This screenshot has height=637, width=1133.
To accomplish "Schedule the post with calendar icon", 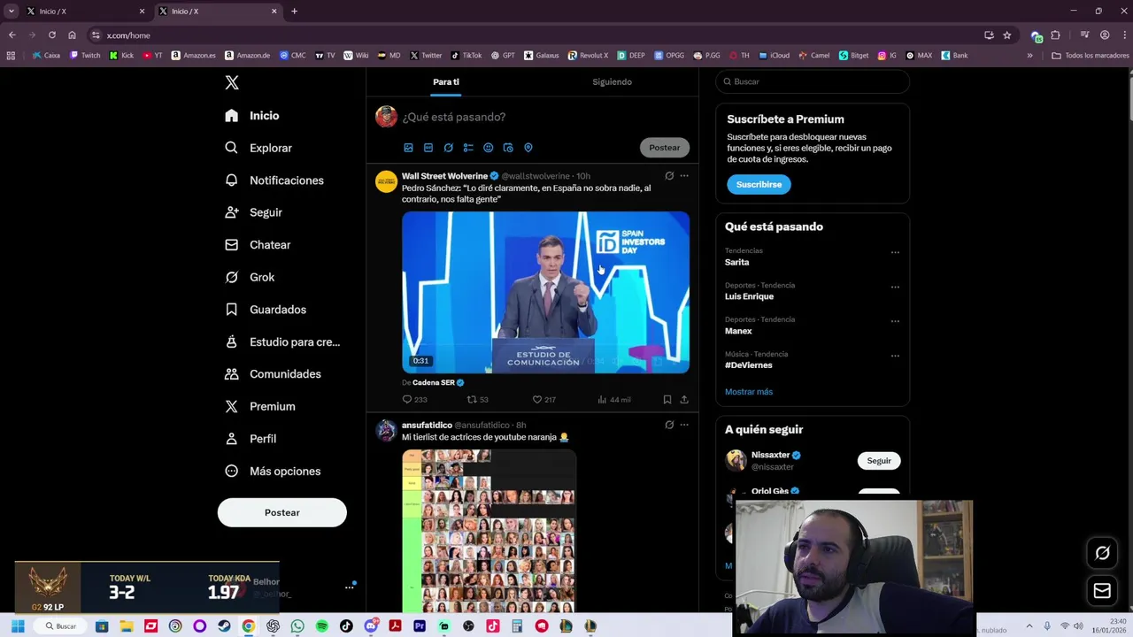I will tap(508, 148).
